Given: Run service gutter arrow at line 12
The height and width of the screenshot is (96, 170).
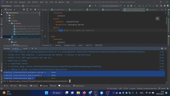Looking at the screenshot, I should coord(45,36).
